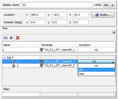Click the add pin icon in Pins toolbar
This screenshot has width=118, height=99.
coord(11,38)
